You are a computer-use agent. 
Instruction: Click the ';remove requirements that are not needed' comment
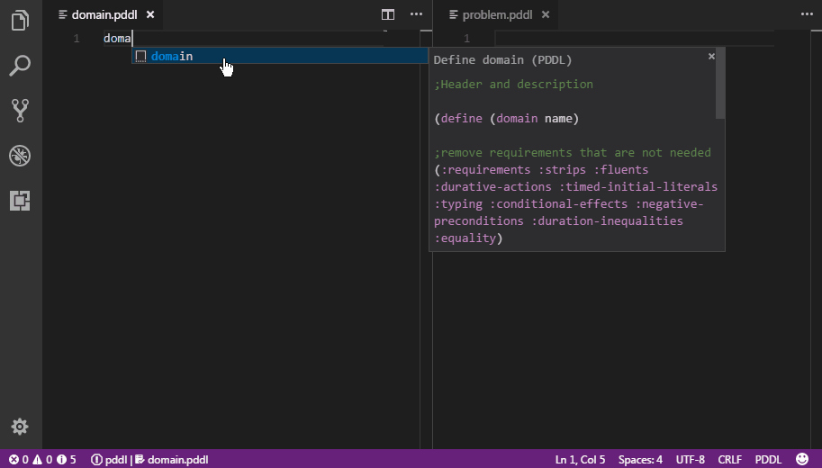[x=573, y=152]
